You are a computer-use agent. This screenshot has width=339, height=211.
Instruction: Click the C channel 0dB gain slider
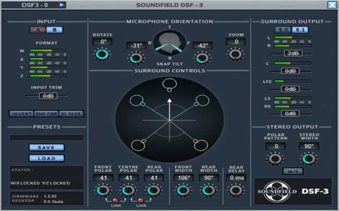[x=290, y=71]
